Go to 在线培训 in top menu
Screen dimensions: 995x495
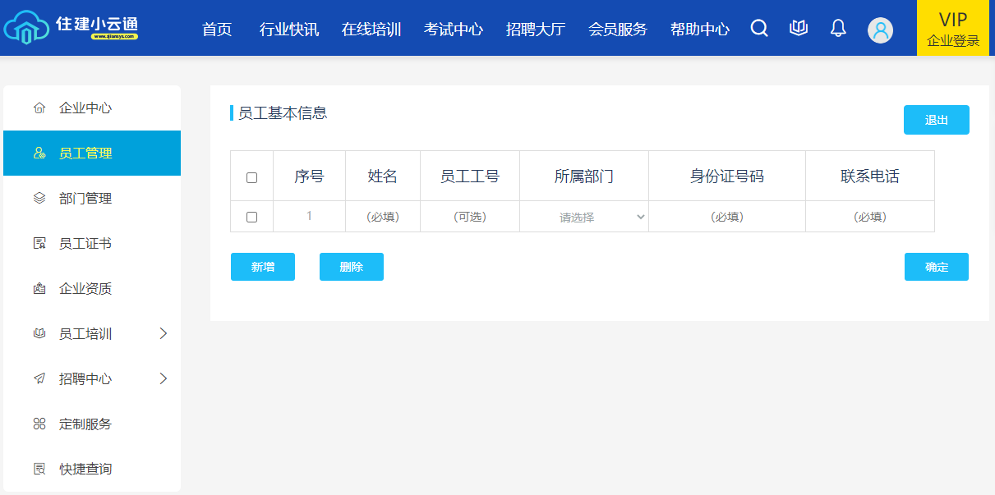point(371,30)
